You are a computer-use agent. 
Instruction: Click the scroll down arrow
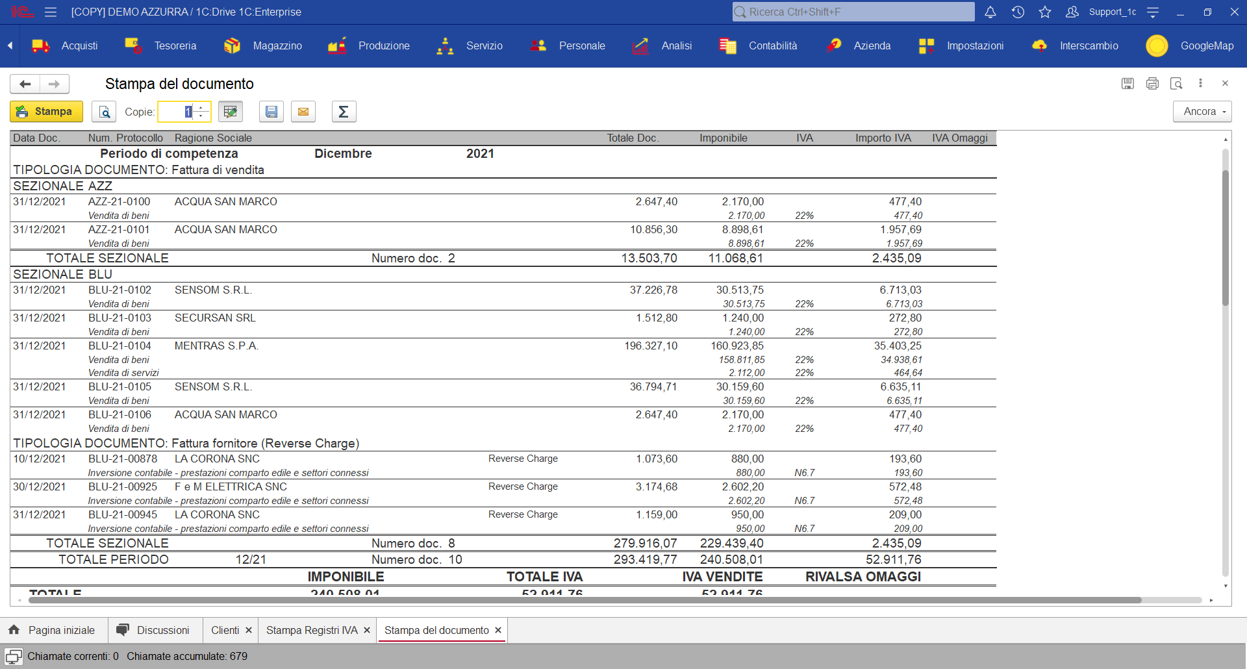pos(1226,586)
